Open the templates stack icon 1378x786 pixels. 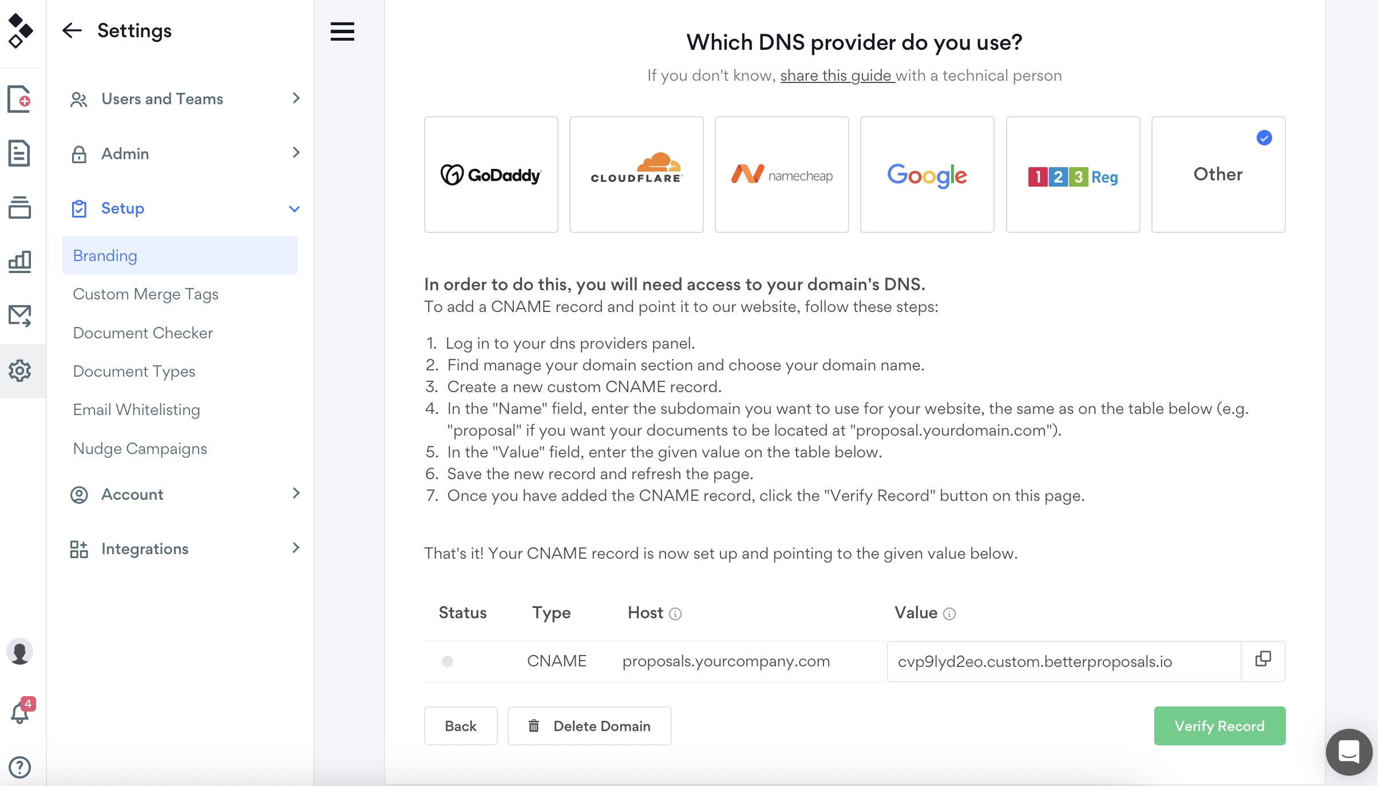[19, 207]
